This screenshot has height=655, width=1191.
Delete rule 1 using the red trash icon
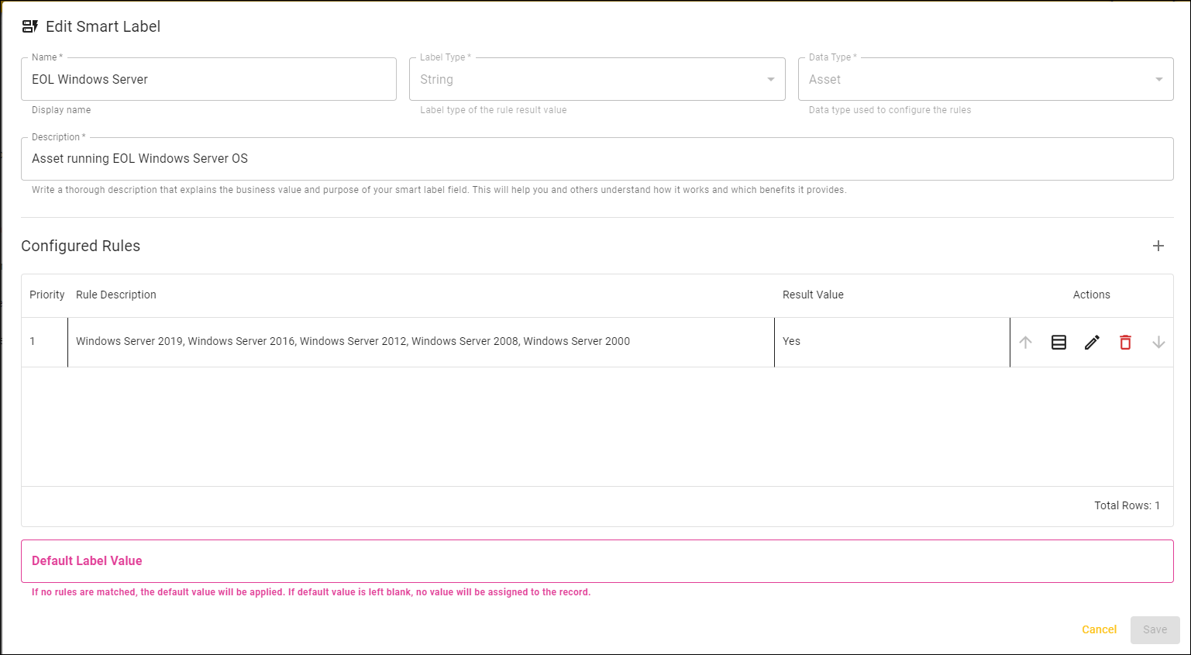coord(1125,342)
